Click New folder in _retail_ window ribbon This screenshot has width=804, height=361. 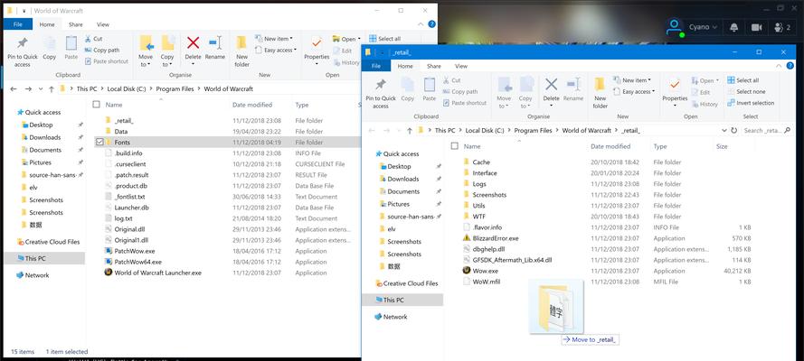tap(601, 93)
